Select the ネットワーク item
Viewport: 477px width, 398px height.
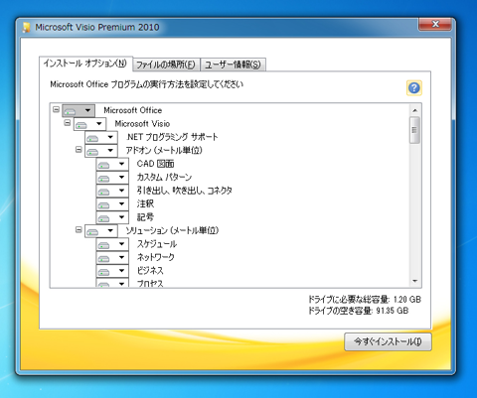pos(156,257)
